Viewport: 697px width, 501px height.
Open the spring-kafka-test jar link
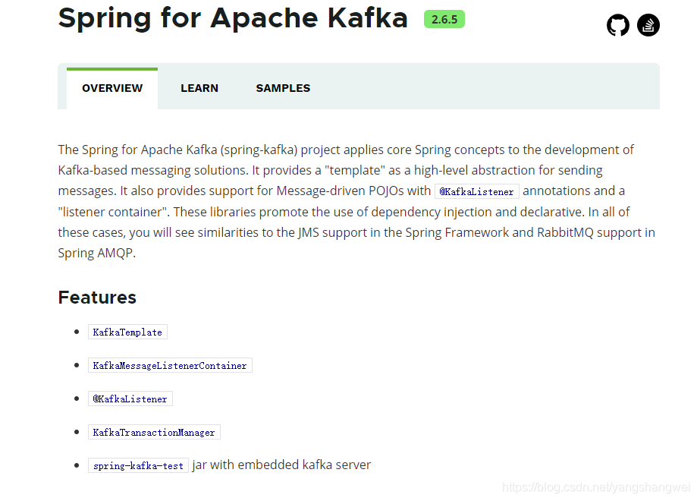coord(138,465)
